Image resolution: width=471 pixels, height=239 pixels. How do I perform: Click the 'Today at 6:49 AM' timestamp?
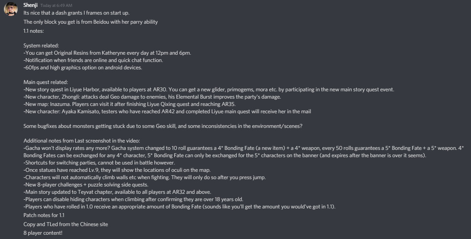click(x=56, y=6)
